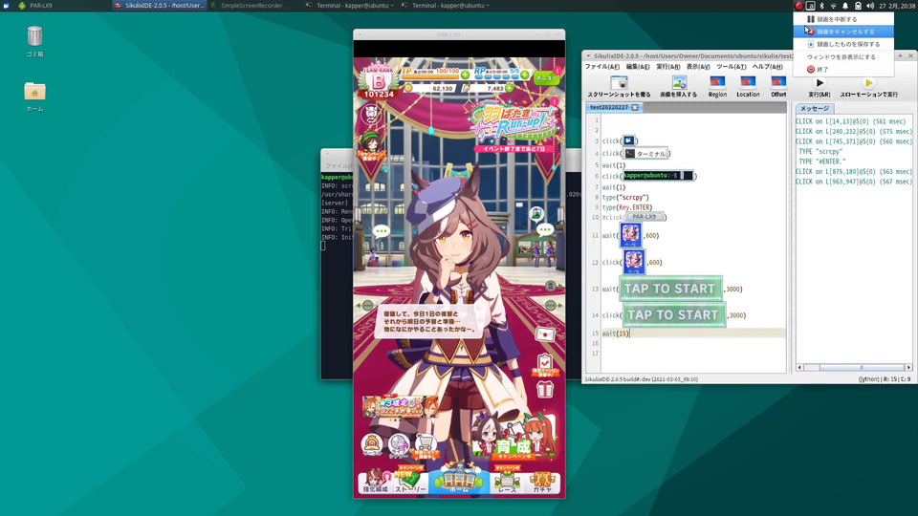Tap the shopping cart shop icon
The image size is (918, 516).
point(426,446)
